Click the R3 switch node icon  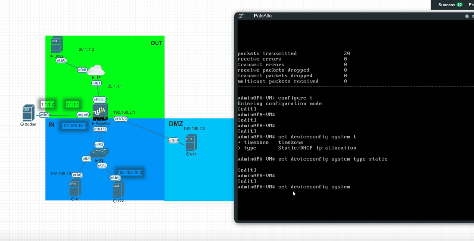tap(99, 153)
